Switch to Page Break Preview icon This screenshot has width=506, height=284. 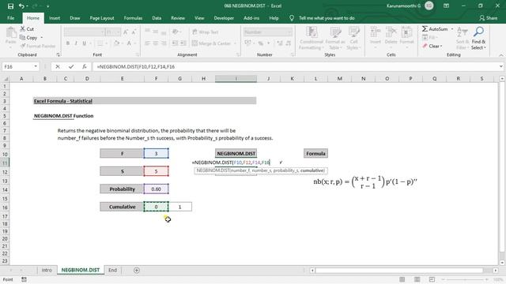[432, 279]
